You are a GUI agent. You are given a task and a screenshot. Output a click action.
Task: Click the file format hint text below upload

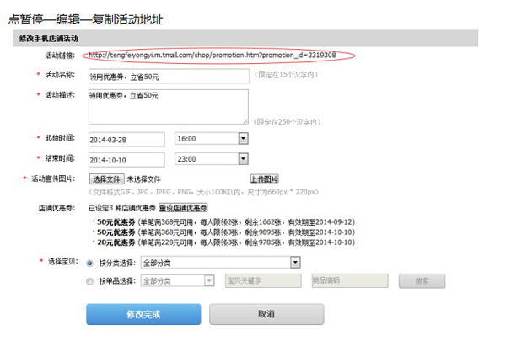(204, 192)
